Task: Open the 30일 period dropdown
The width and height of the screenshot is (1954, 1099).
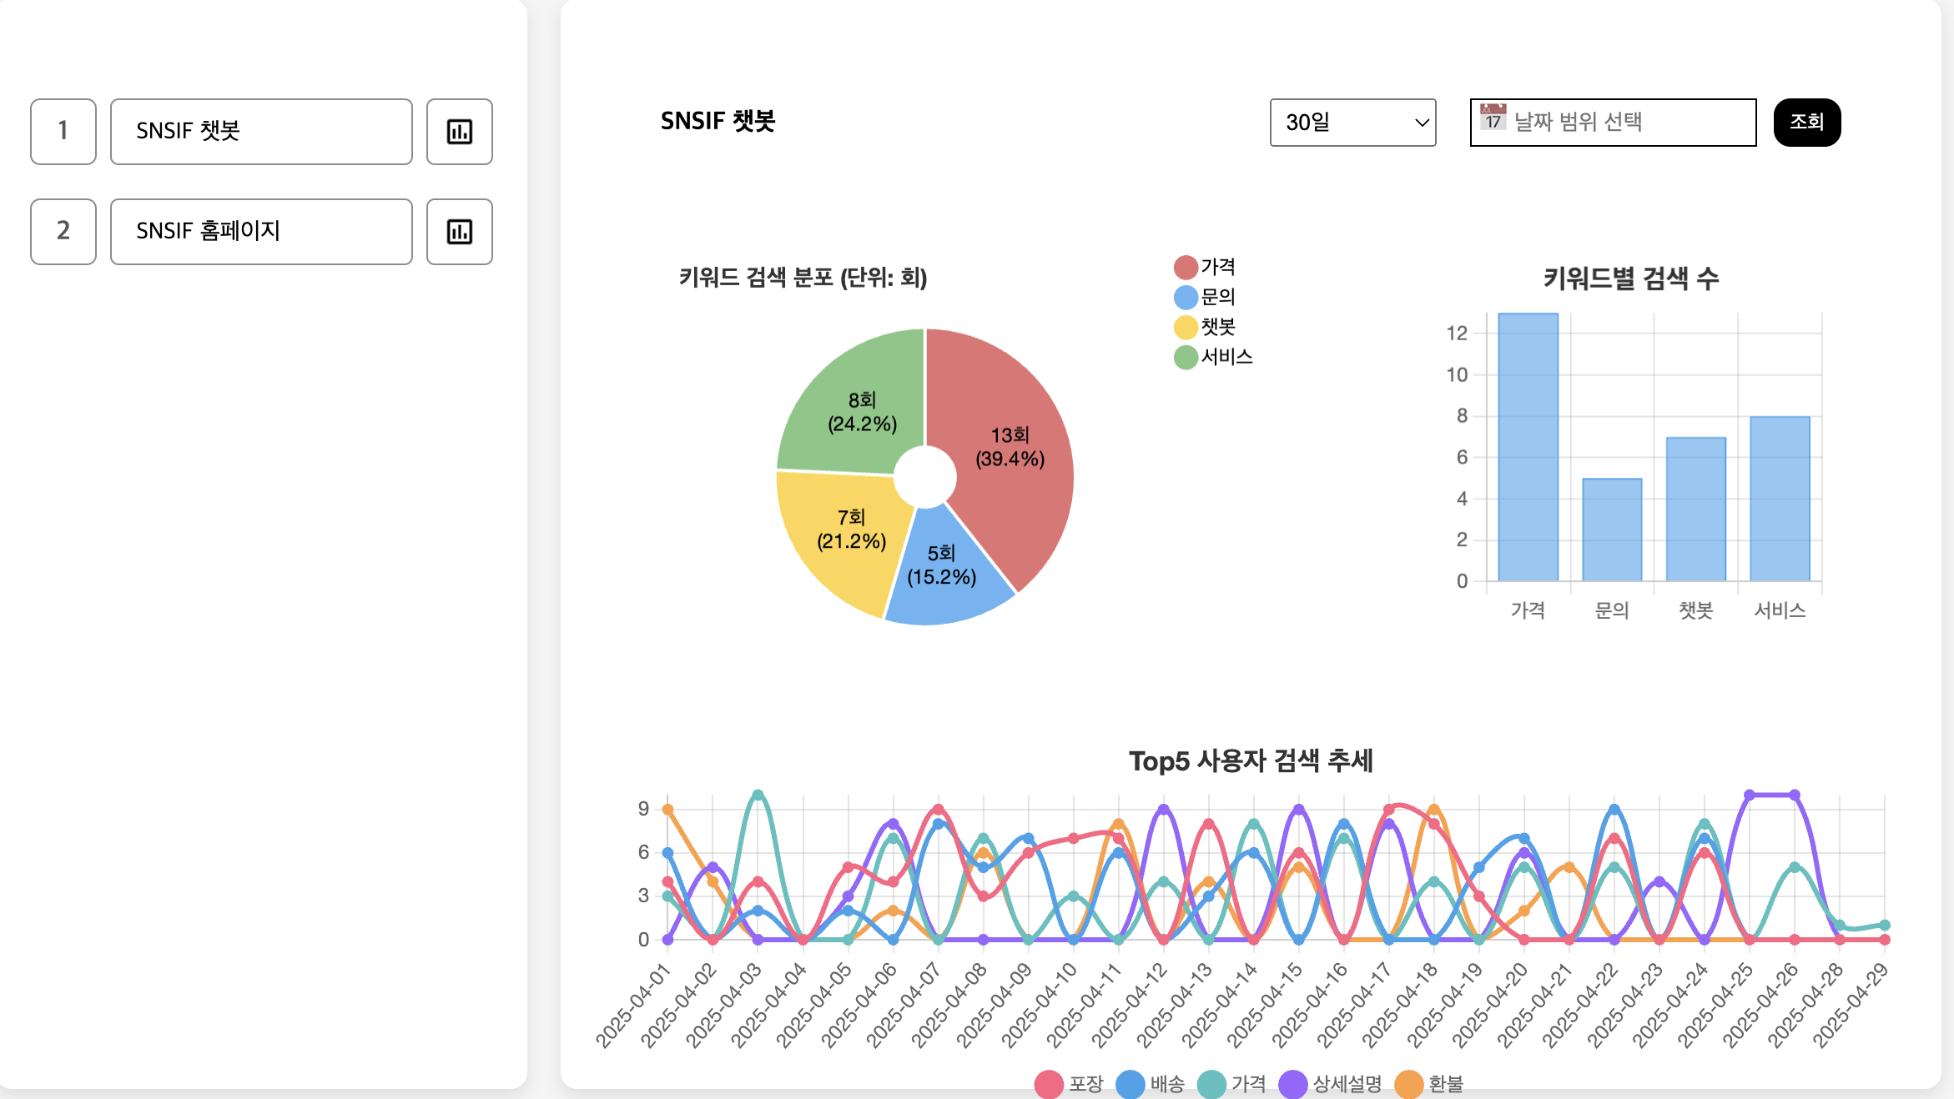Action: pyautogui.click(x=1352, y=123)
